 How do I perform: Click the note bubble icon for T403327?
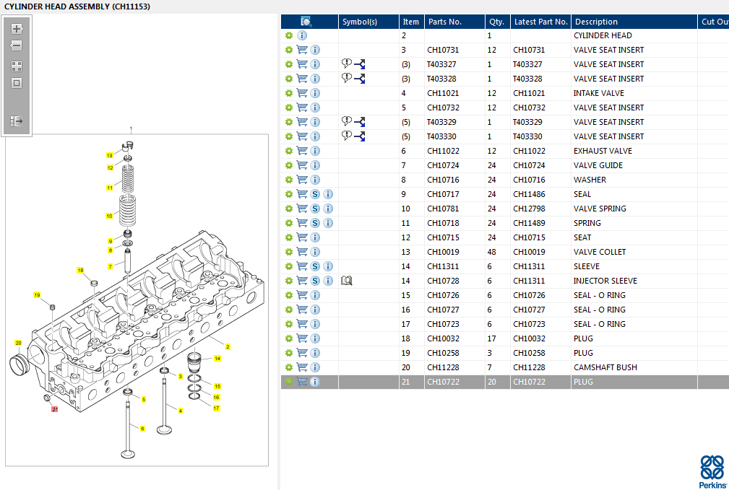[x=347, y=64]
